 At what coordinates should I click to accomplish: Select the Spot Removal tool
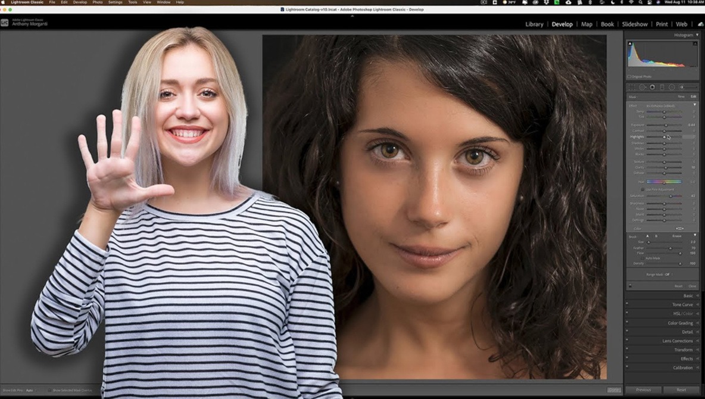(642, 87)
